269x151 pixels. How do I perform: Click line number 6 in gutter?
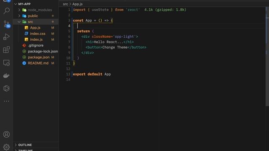coord(69,36)
